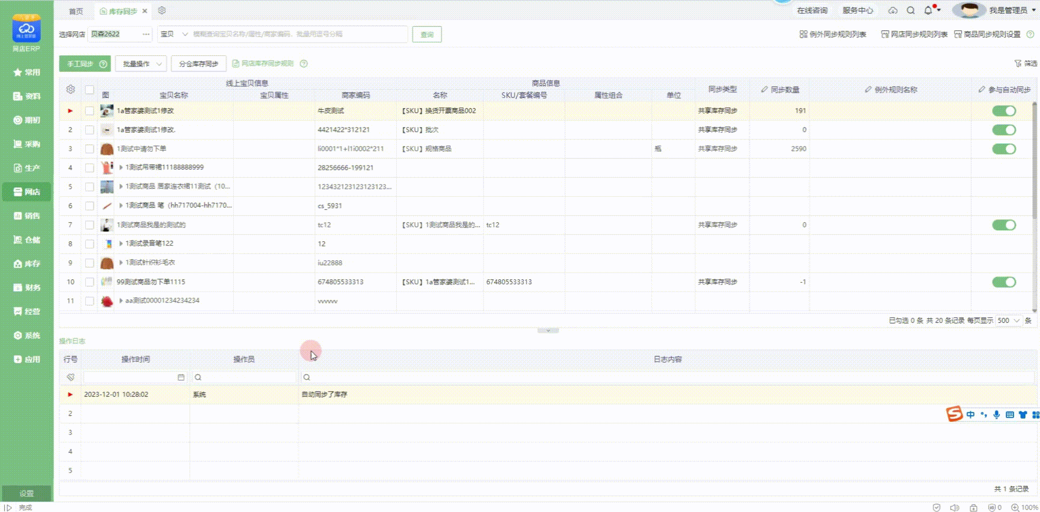This screenshot has width=1040, height=512.
Task: Click the help icon next to 网店库存同步规则
Action: tap(304, 64)
